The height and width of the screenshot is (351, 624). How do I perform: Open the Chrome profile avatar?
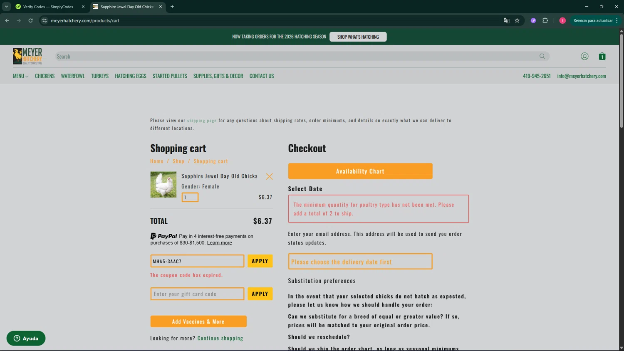click(562, 20)
